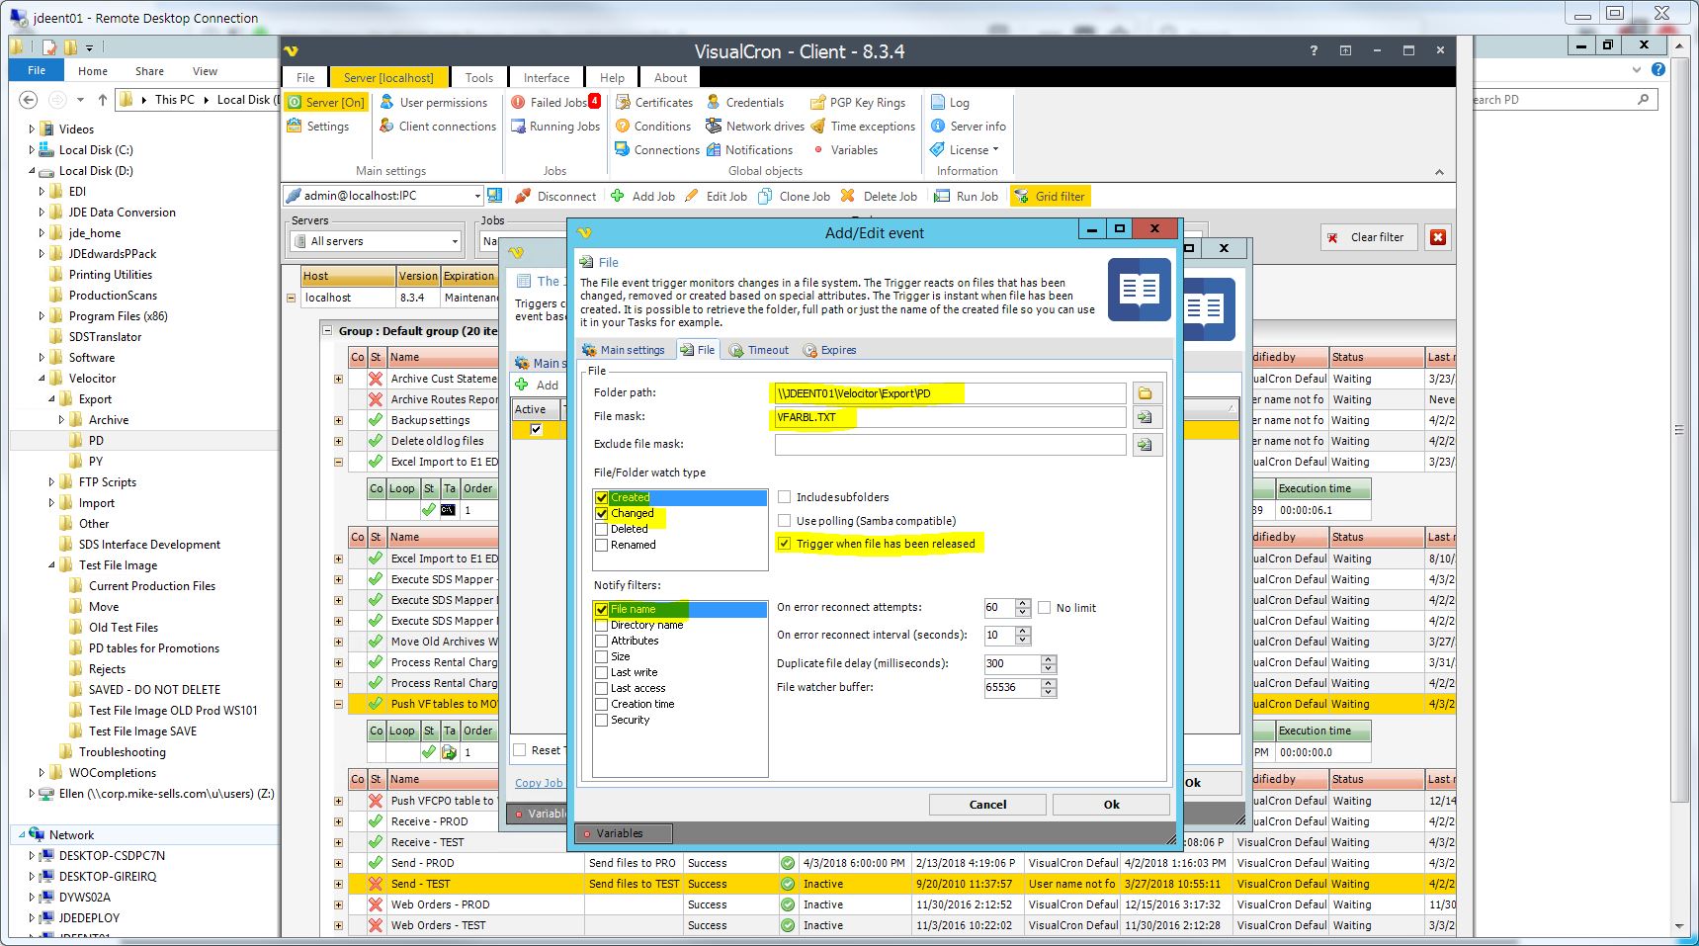Open the Tools ribbon tab
The height and width of the screenshot is (946, 1699).
click(x=479, y=77)
